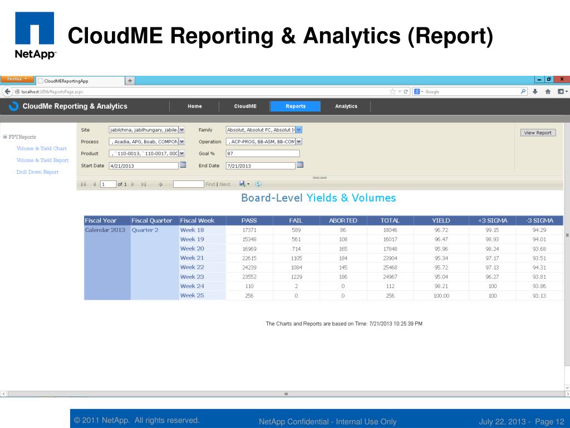
Task: Refresh the report with the circular icon
Action: [258, 184]
